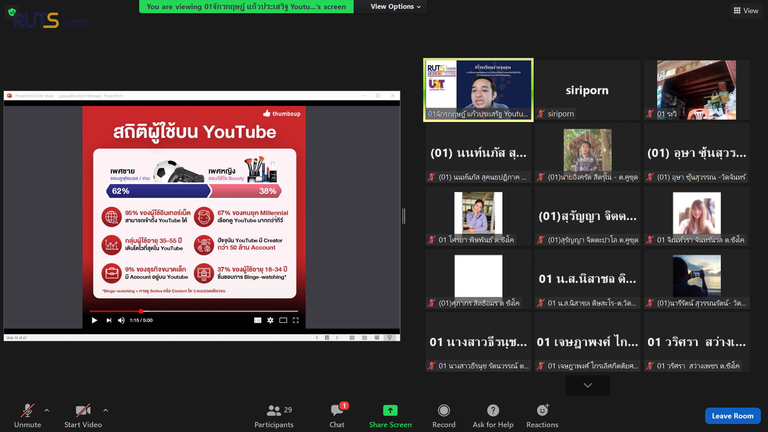This screenshot has width=768, height=432.
Task: Click the 1:15 / 5:00 time display
Action: coord(141,320)
